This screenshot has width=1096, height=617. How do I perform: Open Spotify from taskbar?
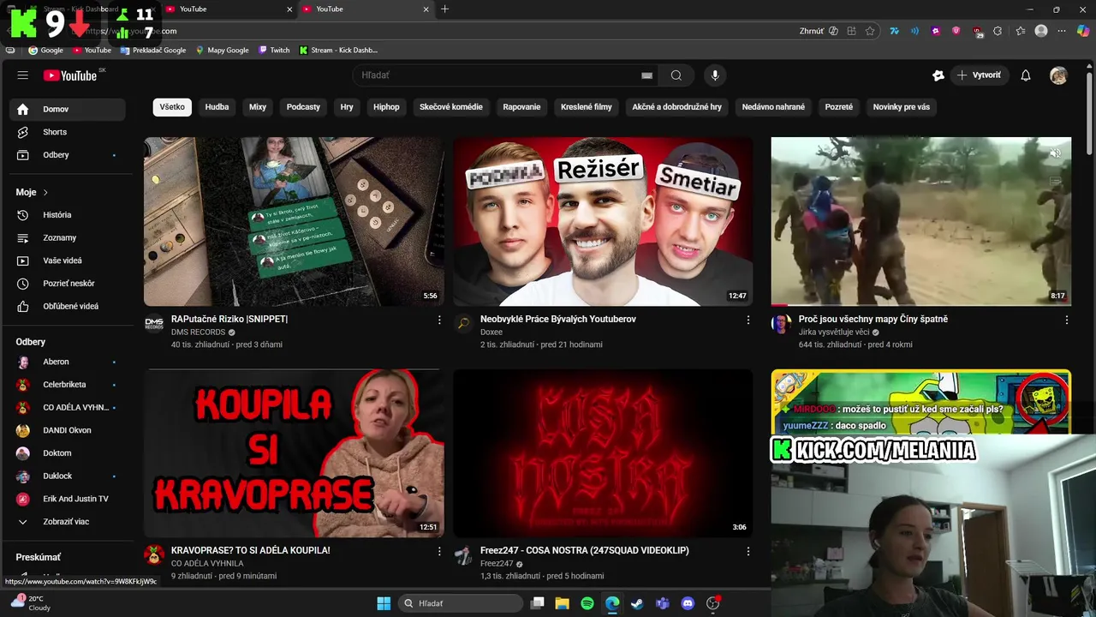(587, 603)
